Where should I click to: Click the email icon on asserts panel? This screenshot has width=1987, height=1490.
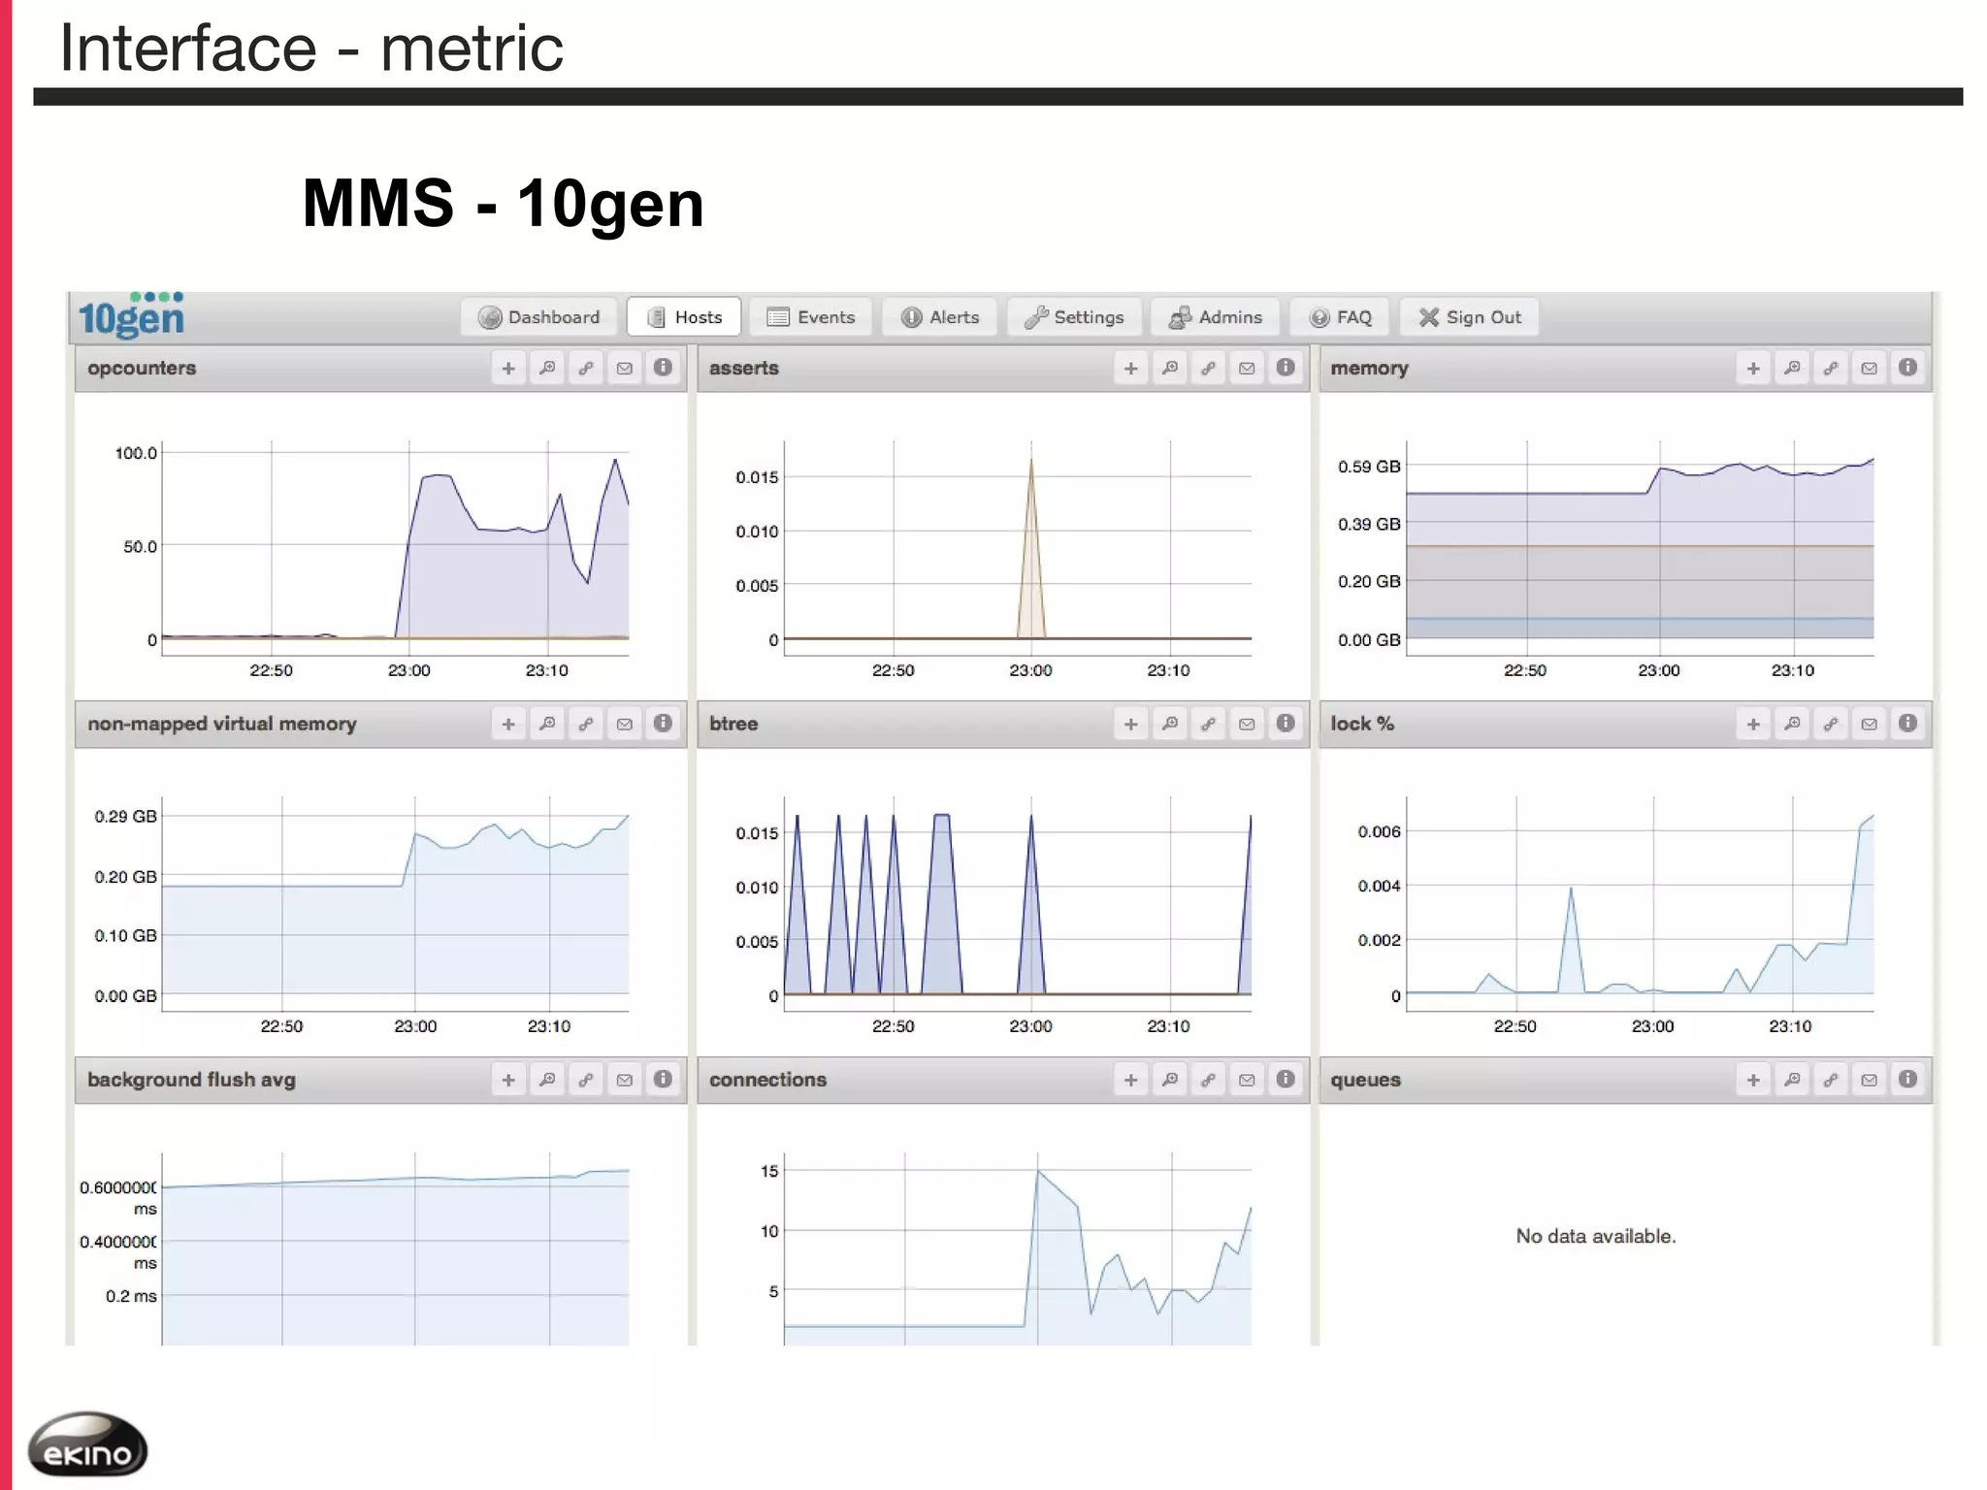[x=1248, y=369]
